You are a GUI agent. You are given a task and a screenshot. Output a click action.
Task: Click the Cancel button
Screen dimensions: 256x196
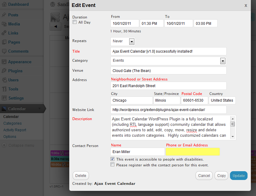204,176
